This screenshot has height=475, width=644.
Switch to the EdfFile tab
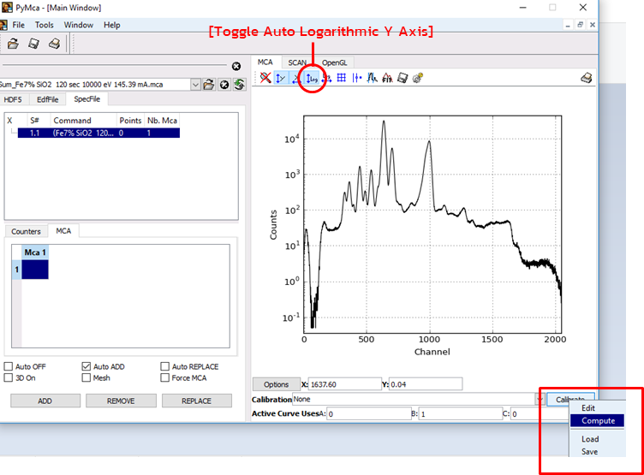(47, 99)
